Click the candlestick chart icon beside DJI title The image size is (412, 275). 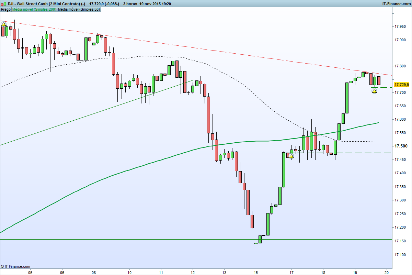pyautogui.click(x=3, y=4)
